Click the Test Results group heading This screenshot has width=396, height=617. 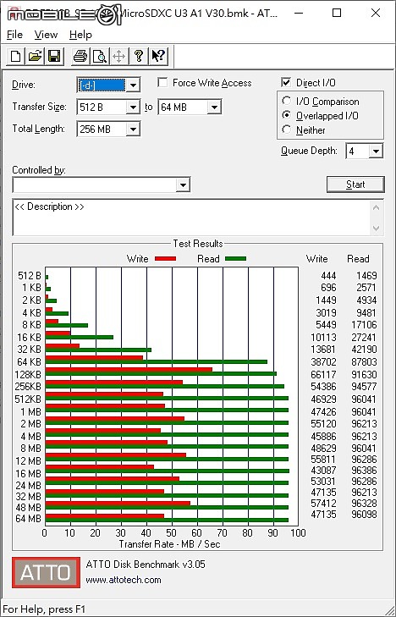pyautogui.click(x=198, y=244)
